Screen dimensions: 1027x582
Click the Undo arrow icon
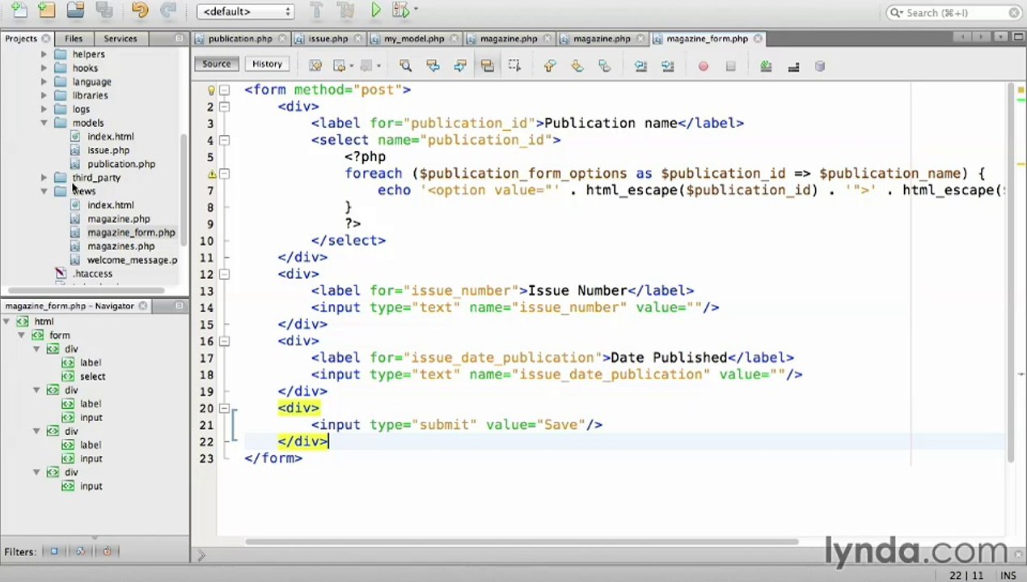point(140,11)
